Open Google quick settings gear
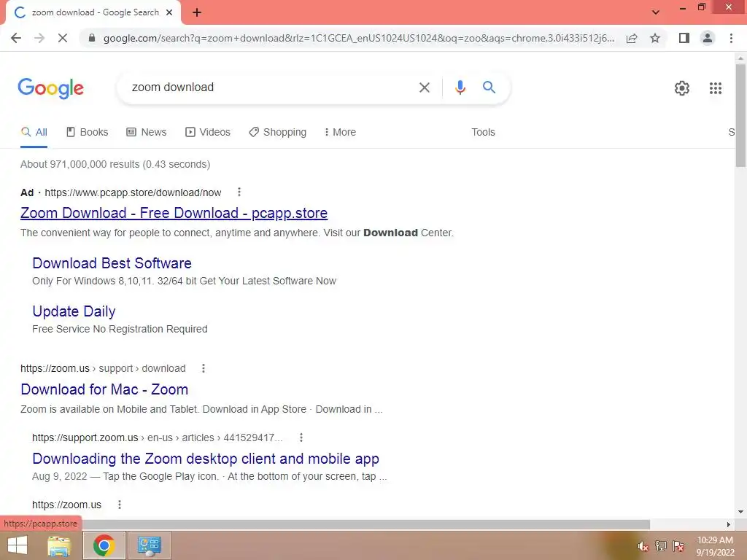 (x=682, y=88)
